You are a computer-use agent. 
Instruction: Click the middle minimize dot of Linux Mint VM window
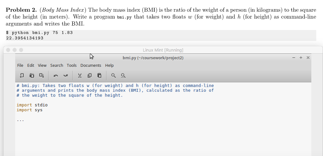coord(15,50)
